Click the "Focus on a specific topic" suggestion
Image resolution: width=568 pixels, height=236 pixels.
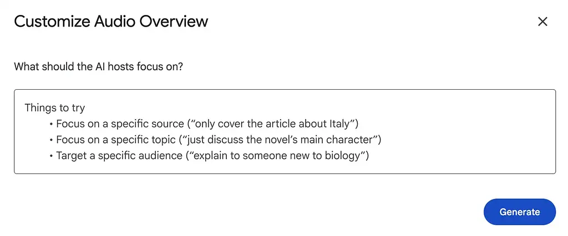coord(117,139)
